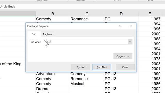Select the Drama cell in column B
Screen dimensions: 165x93
pos(53,89)
